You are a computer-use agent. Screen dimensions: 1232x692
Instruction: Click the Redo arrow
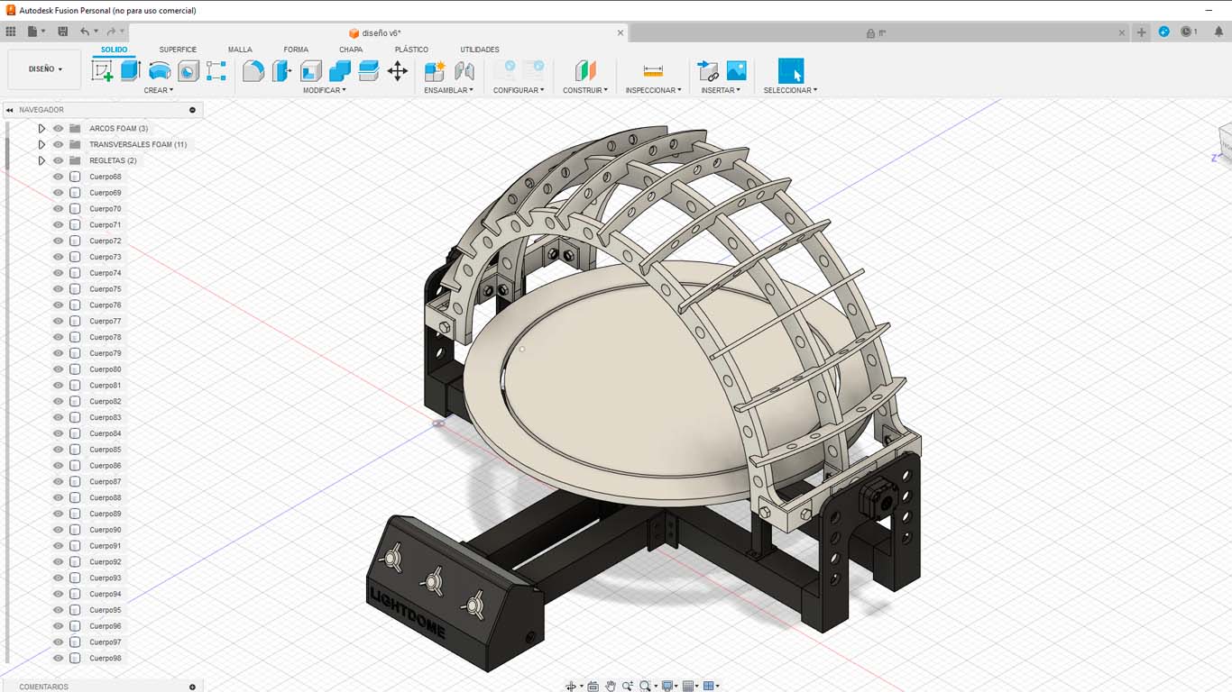(x=111, y=32)
